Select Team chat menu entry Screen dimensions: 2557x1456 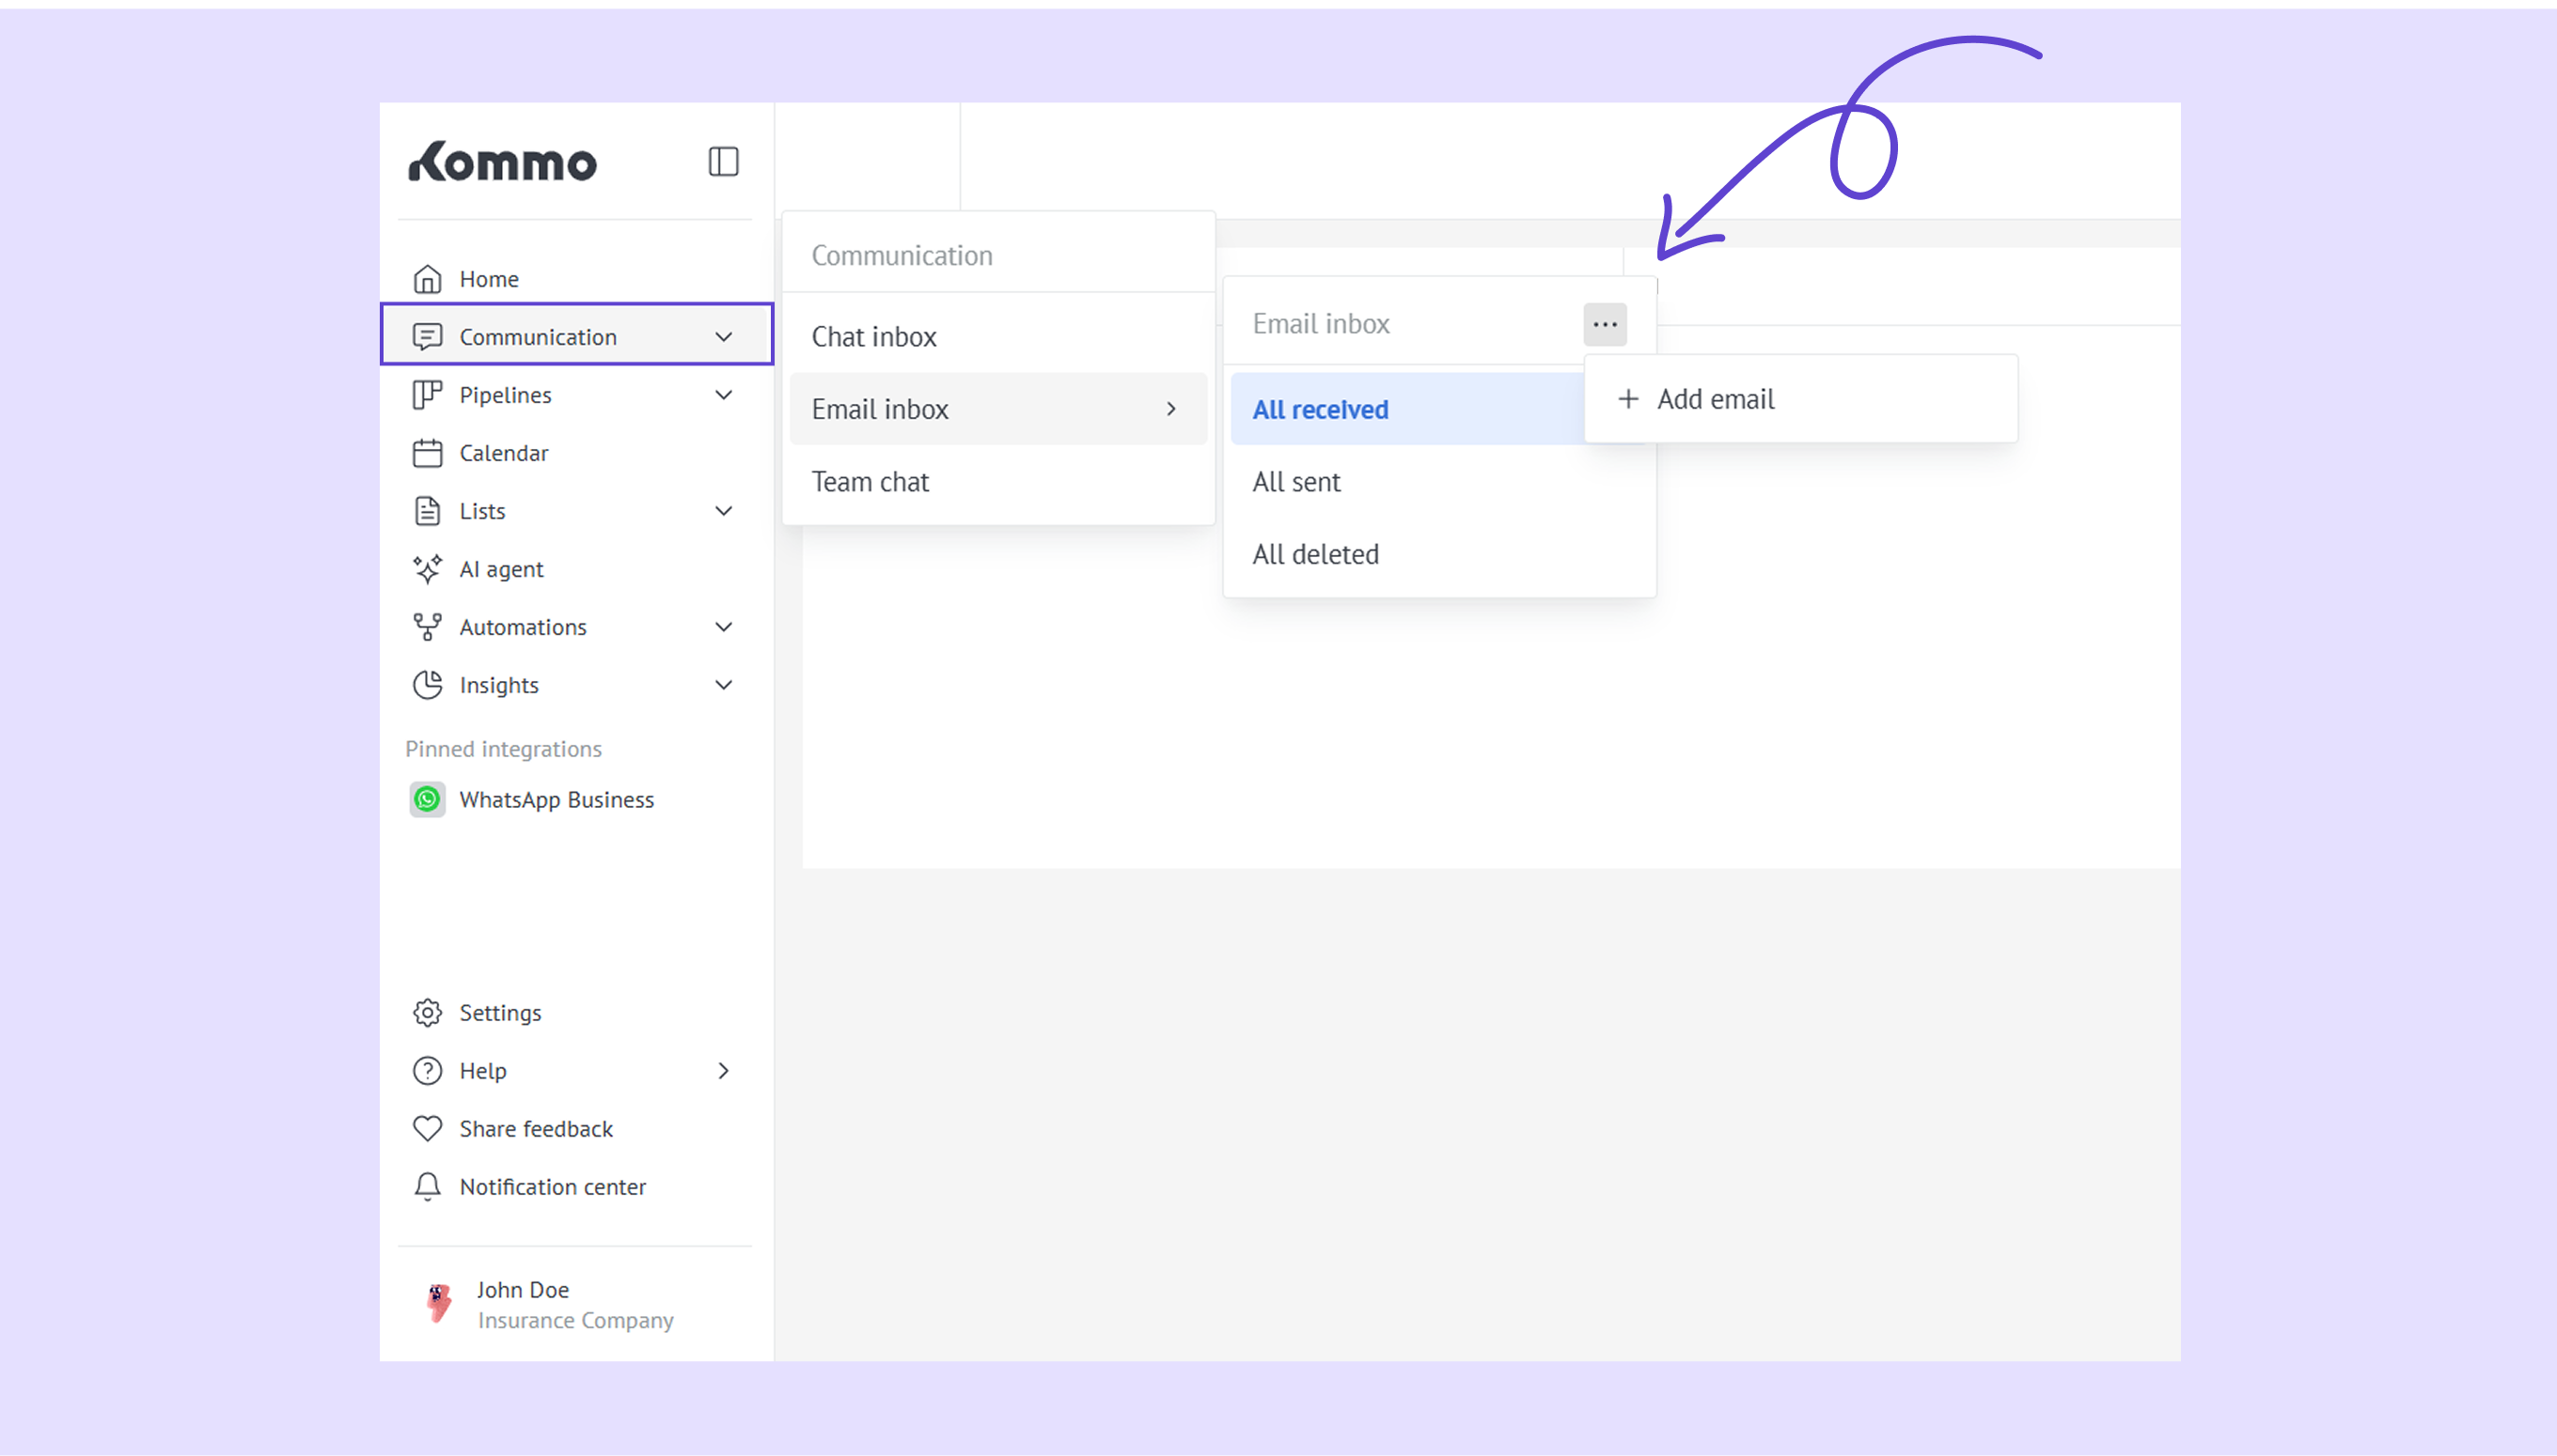[870, 482]
